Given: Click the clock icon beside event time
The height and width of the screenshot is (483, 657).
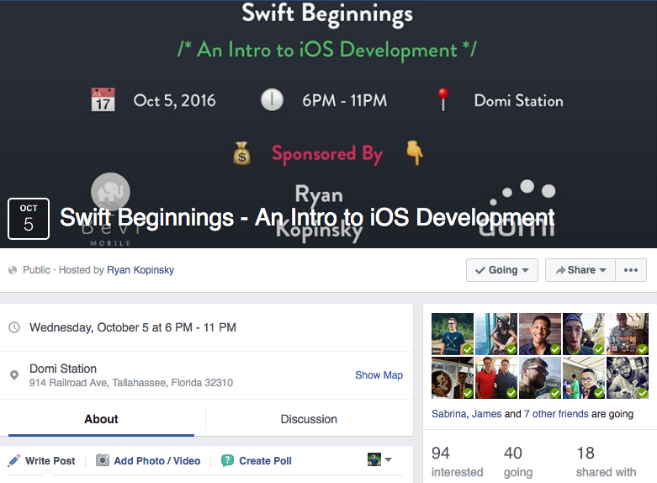Looking at the screenshot, I should coord(14,327).
